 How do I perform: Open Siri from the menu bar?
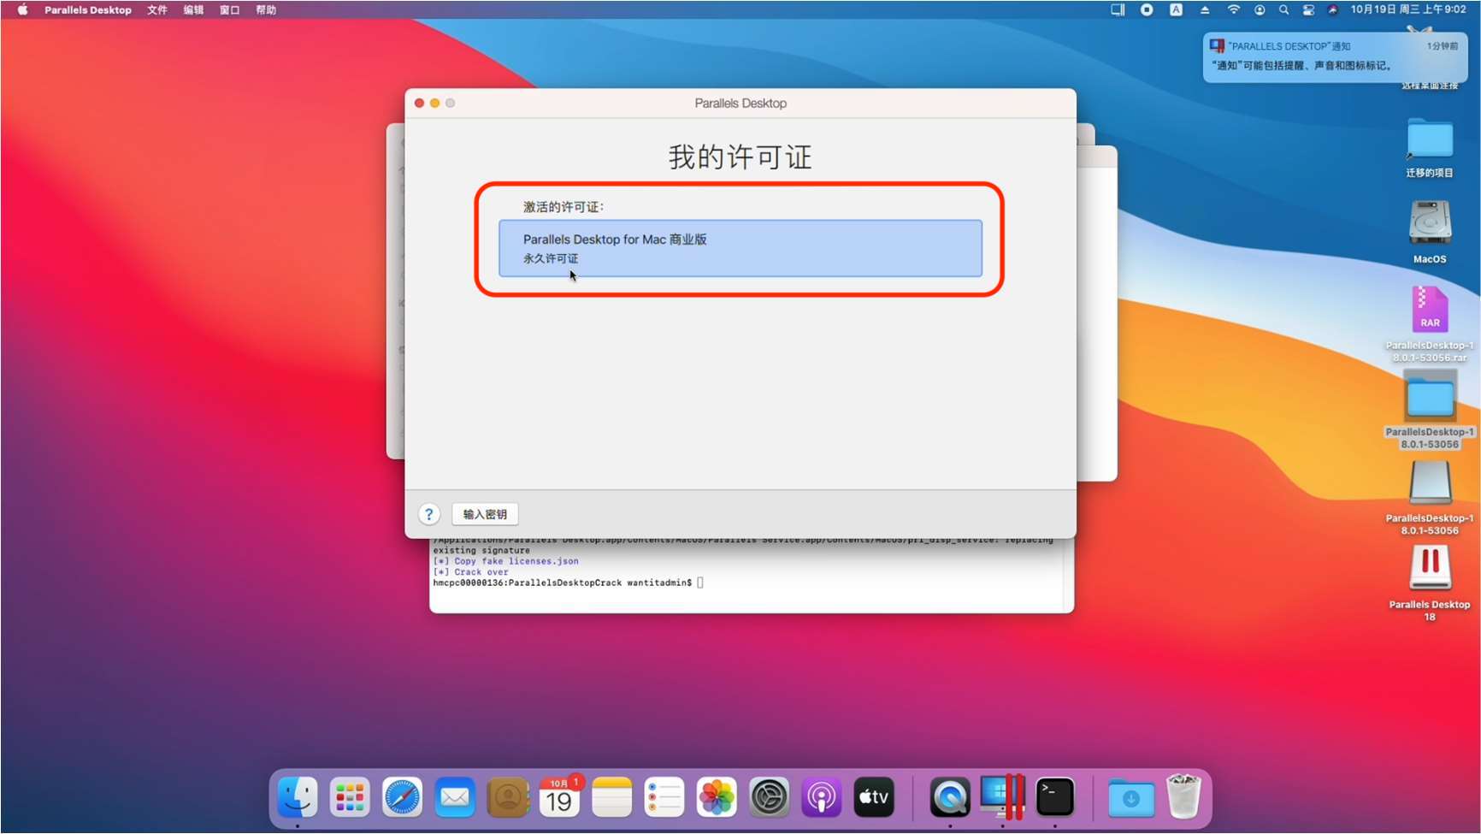[1332, 10]
